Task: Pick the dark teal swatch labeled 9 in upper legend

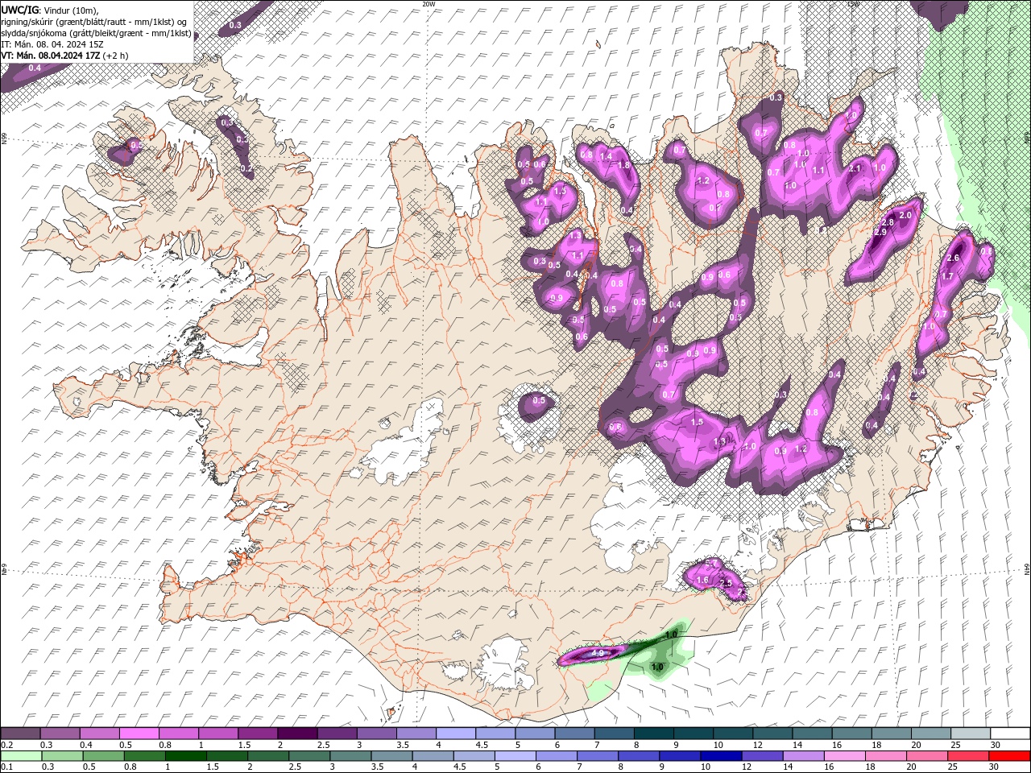Action: pyautogui.click(x=693, y=734)
